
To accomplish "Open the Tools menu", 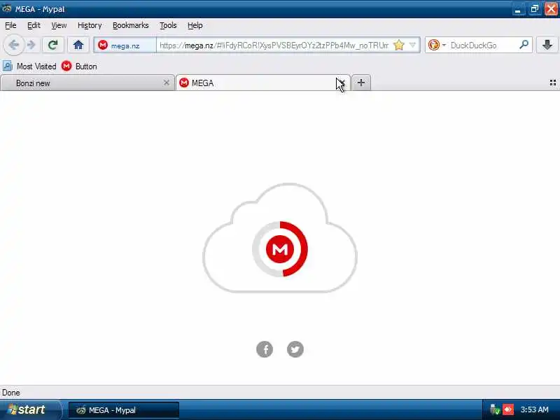I will [x=168, y=25].
